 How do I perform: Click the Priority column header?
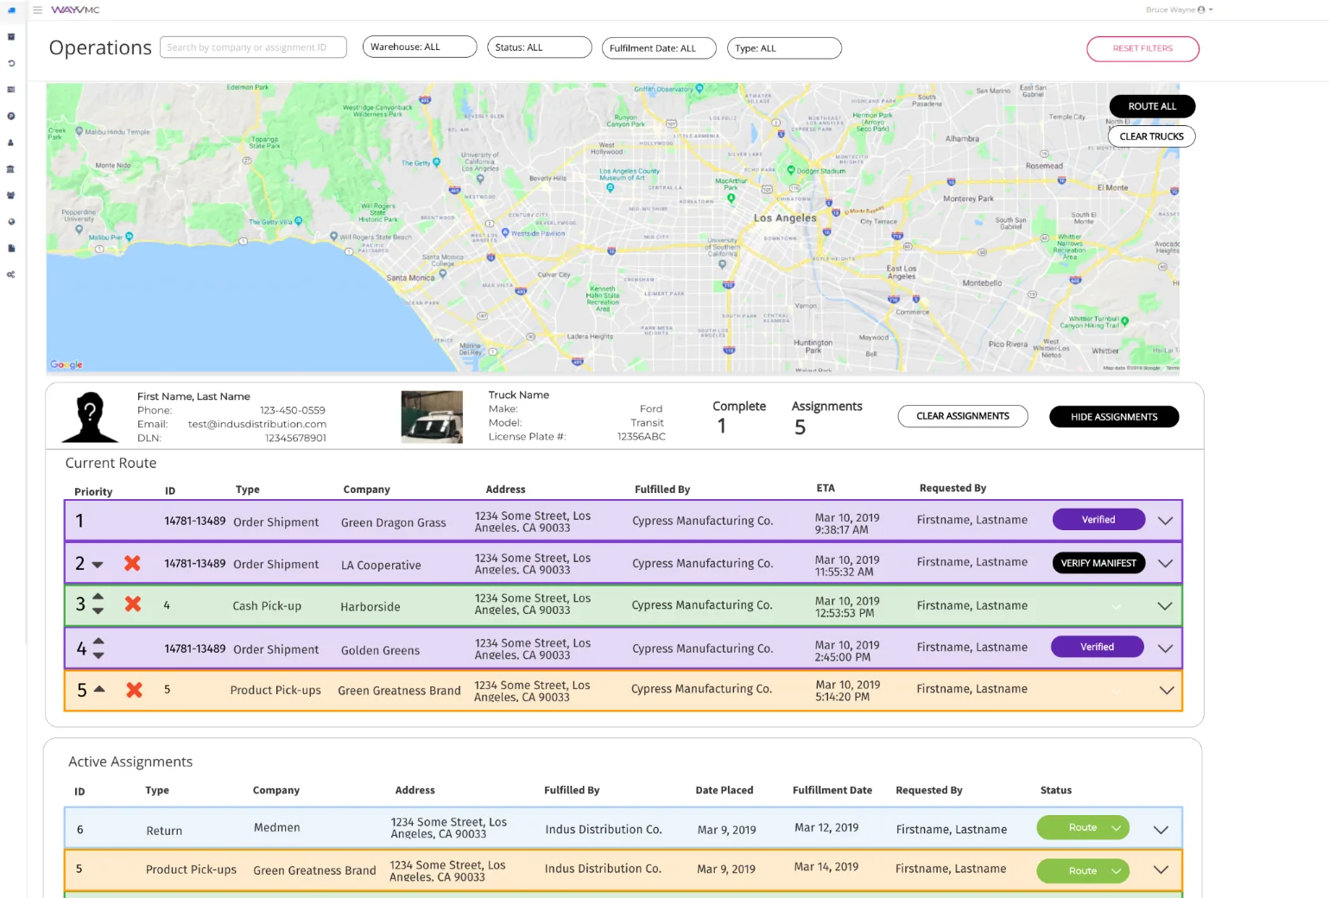coord(93,491)
